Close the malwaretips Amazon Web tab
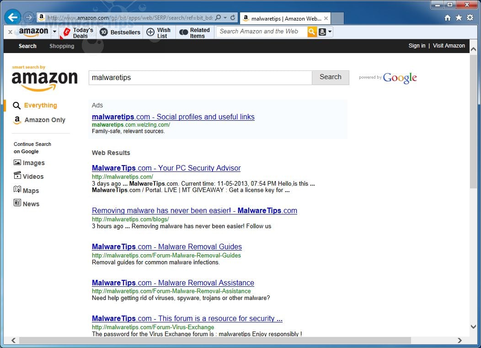This screenshot has width=481, height=348. click(x=326, y=18)
